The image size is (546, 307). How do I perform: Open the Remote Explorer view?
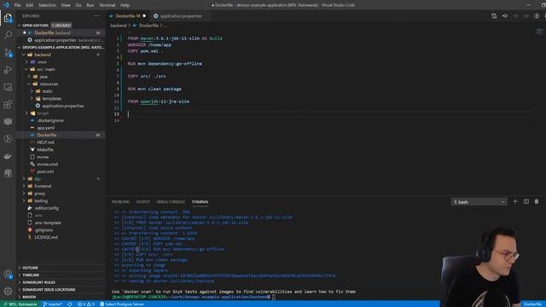pyautogui.click(x=8, y=87)
